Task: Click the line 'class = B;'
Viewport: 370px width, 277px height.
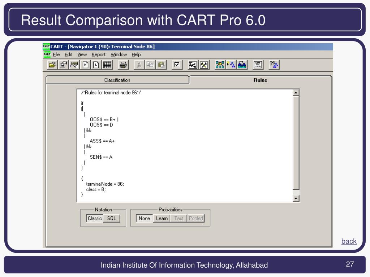Action: pos(96,189)
